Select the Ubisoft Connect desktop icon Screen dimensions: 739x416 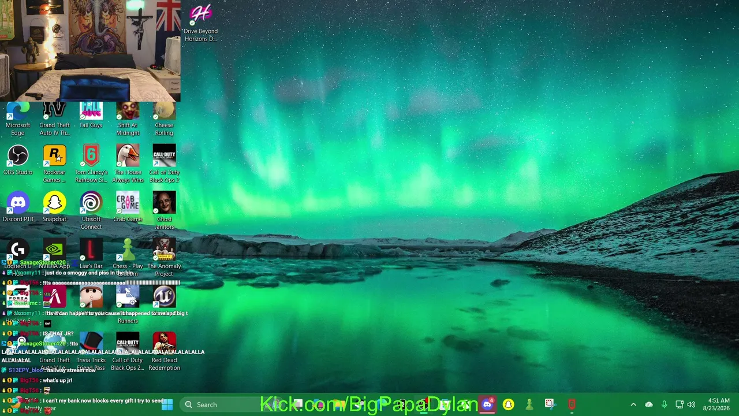point(91,211)
